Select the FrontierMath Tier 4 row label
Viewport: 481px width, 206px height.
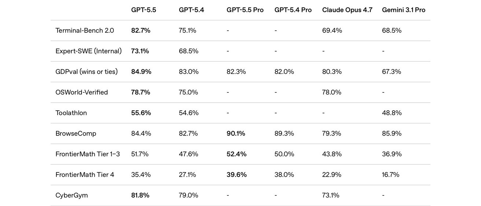click(85, 175)
